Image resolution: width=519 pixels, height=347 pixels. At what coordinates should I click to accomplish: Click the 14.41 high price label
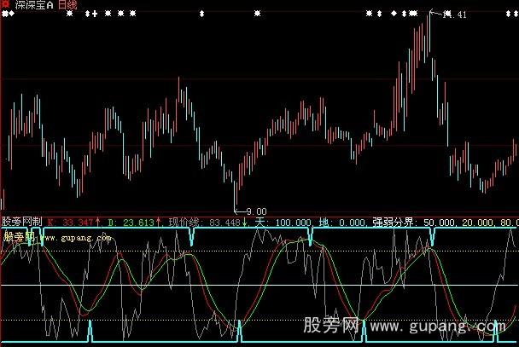[x=455, y=14]
